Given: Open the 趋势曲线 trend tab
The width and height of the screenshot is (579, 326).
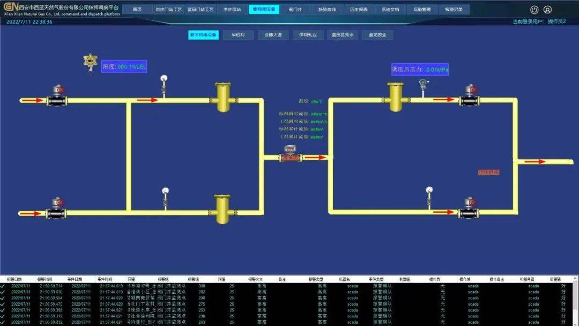Looking at the screenshot, I should tap(327, 9).
